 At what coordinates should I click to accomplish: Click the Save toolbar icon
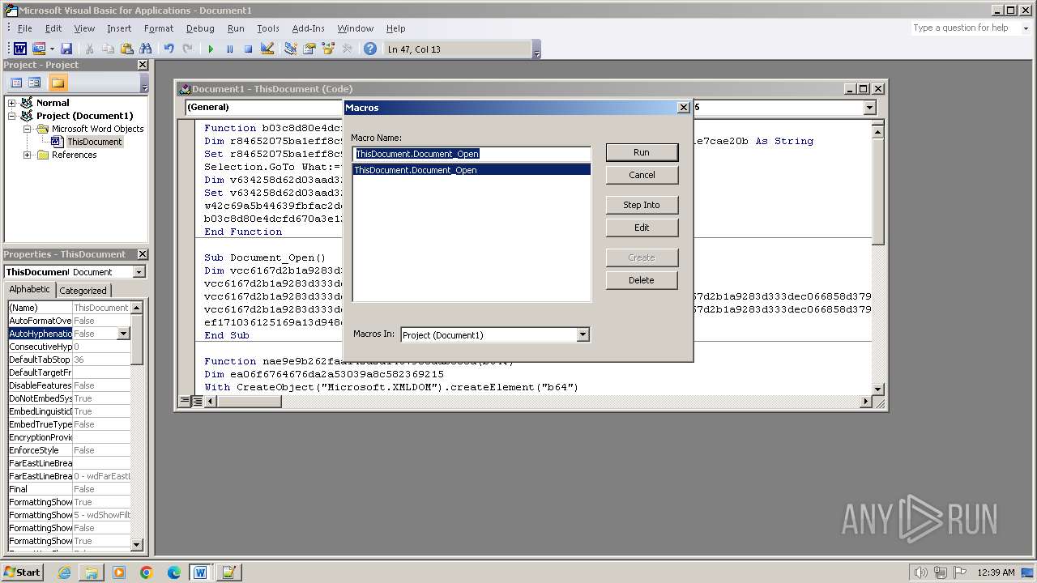66,49
